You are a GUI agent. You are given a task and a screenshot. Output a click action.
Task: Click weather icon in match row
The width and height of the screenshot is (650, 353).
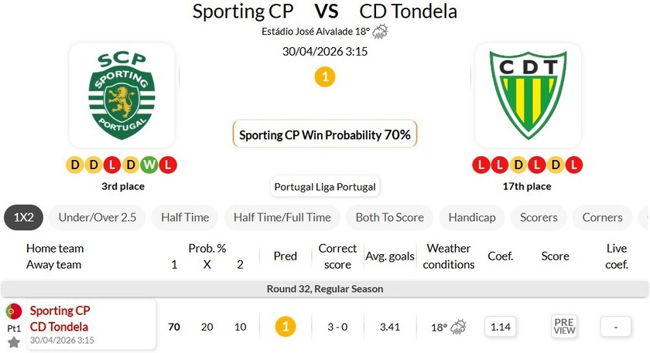(x=458, y=327)
